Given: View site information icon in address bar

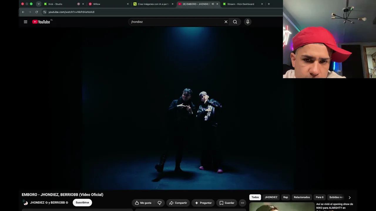Looking at the screenshot, I should tap(45, 12).
